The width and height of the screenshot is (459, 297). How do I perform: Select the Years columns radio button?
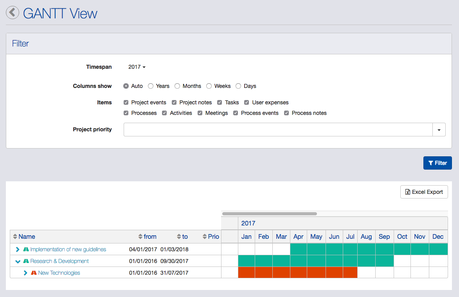point(151,86)
